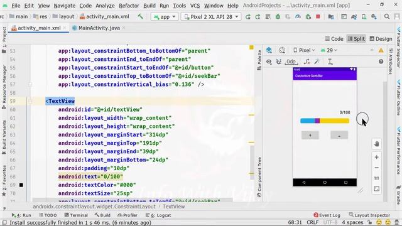Open the app run configuration dropdown
This screenshot has width=402, height=226.
point(165,17)
